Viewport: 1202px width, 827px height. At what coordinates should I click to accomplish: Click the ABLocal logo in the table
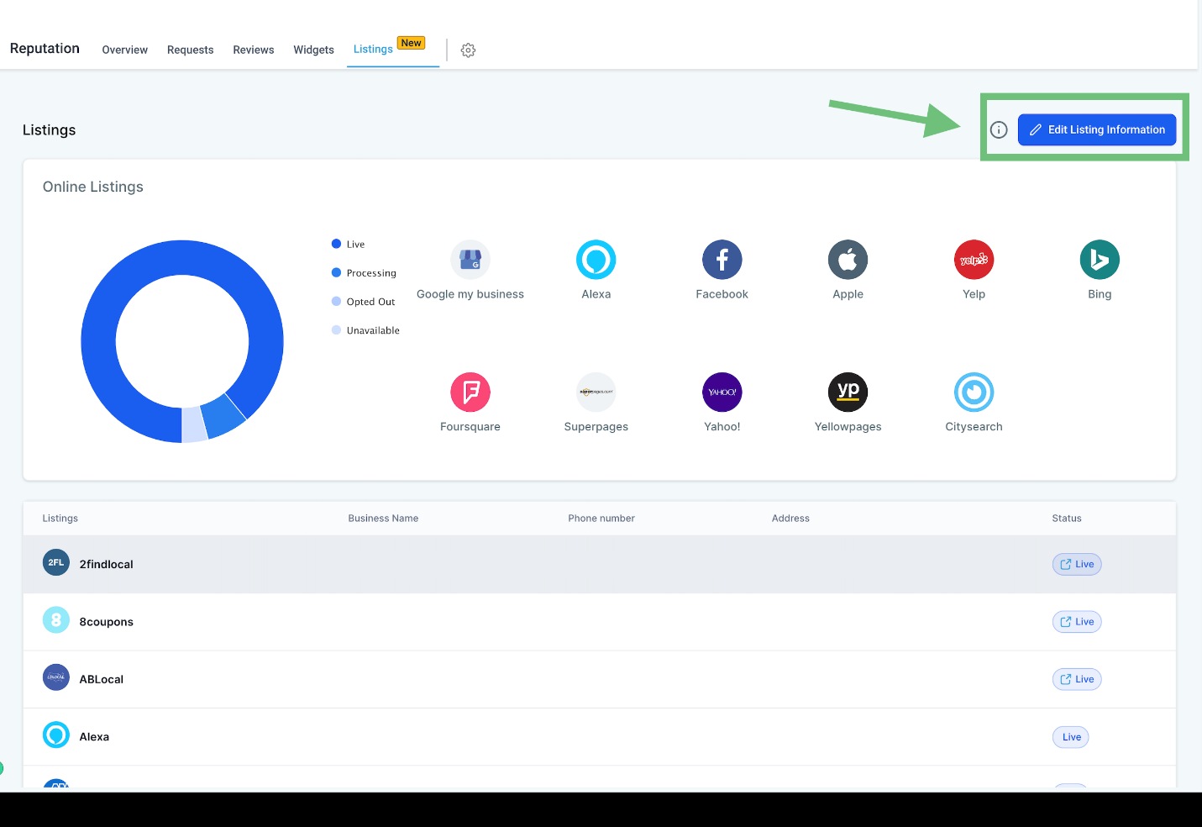coord(56,677)
